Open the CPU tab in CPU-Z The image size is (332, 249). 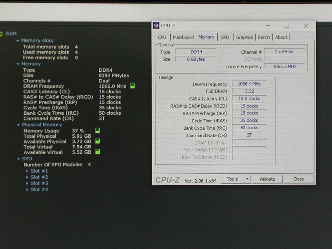[x=162, y=37]
